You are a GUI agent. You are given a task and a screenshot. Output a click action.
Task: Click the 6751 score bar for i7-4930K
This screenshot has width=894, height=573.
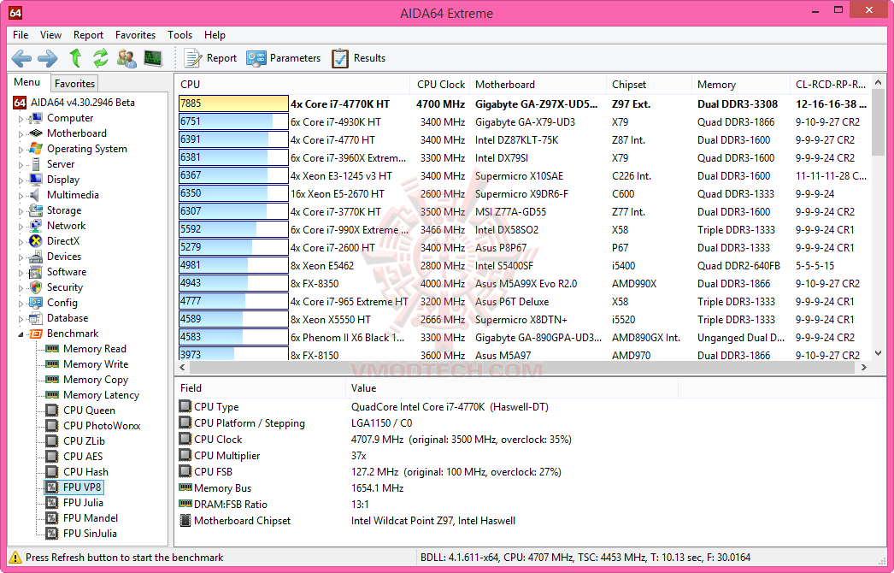click(233, 121)
